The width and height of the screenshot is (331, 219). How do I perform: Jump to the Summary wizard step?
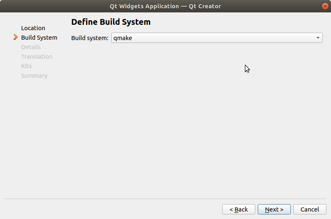[x=34, y=76]
